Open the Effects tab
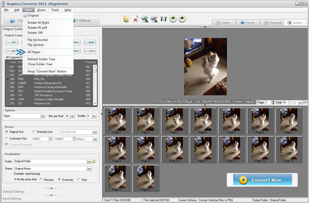This screenshot has width=309, height=203. tap(85, 20)
